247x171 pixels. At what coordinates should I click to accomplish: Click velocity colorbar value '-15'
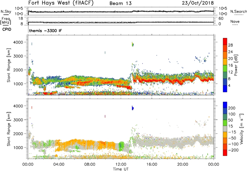232,132
